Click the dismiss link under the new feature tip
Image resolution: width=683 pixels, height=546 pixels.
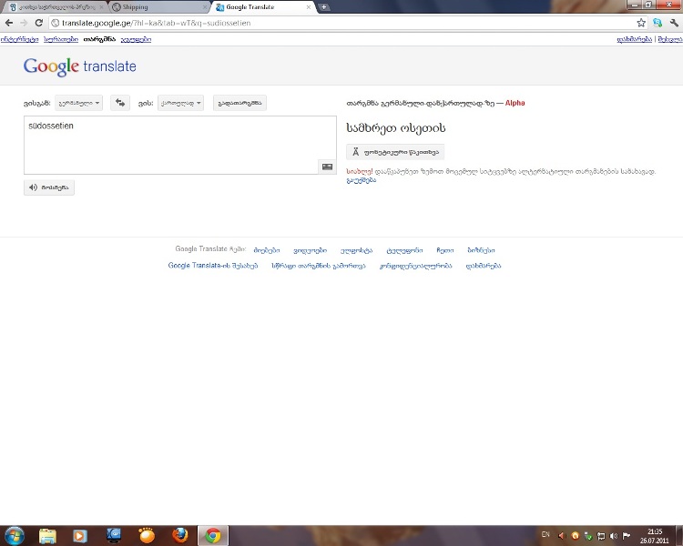(x=362, y=180)
